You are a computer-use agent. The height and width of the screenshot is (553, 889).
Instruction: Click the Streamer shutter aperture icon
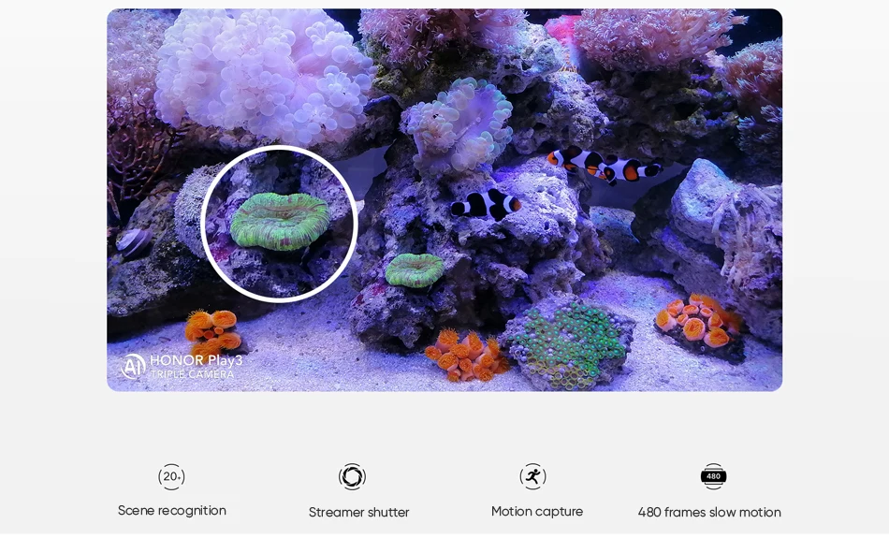point(352,476)
